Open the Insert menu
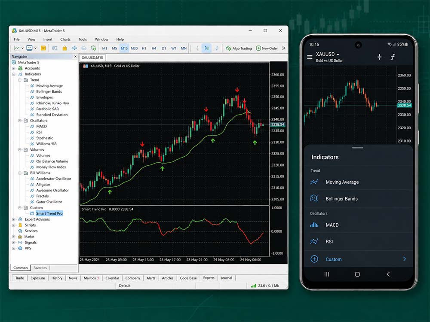430x322 pixels. pyautogui.click(x=48, y=39)
